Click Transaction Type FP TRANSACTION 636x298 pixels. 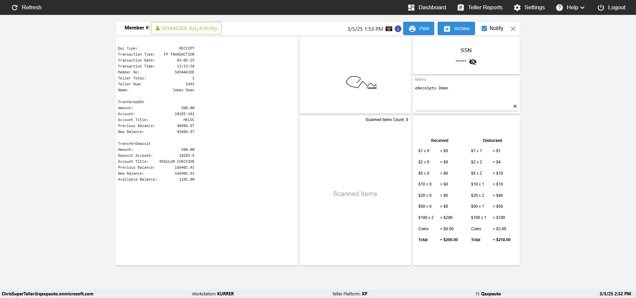(179, 54)
